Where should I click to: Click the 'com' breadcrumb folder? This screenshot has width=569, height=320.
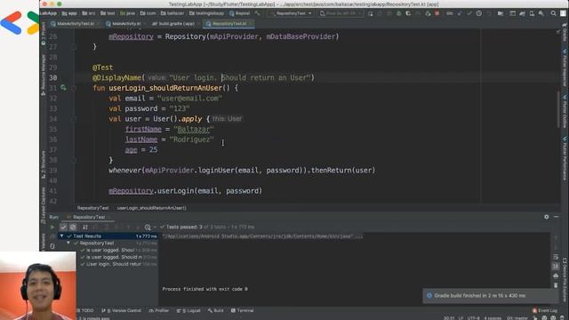(x=148, y=13)
